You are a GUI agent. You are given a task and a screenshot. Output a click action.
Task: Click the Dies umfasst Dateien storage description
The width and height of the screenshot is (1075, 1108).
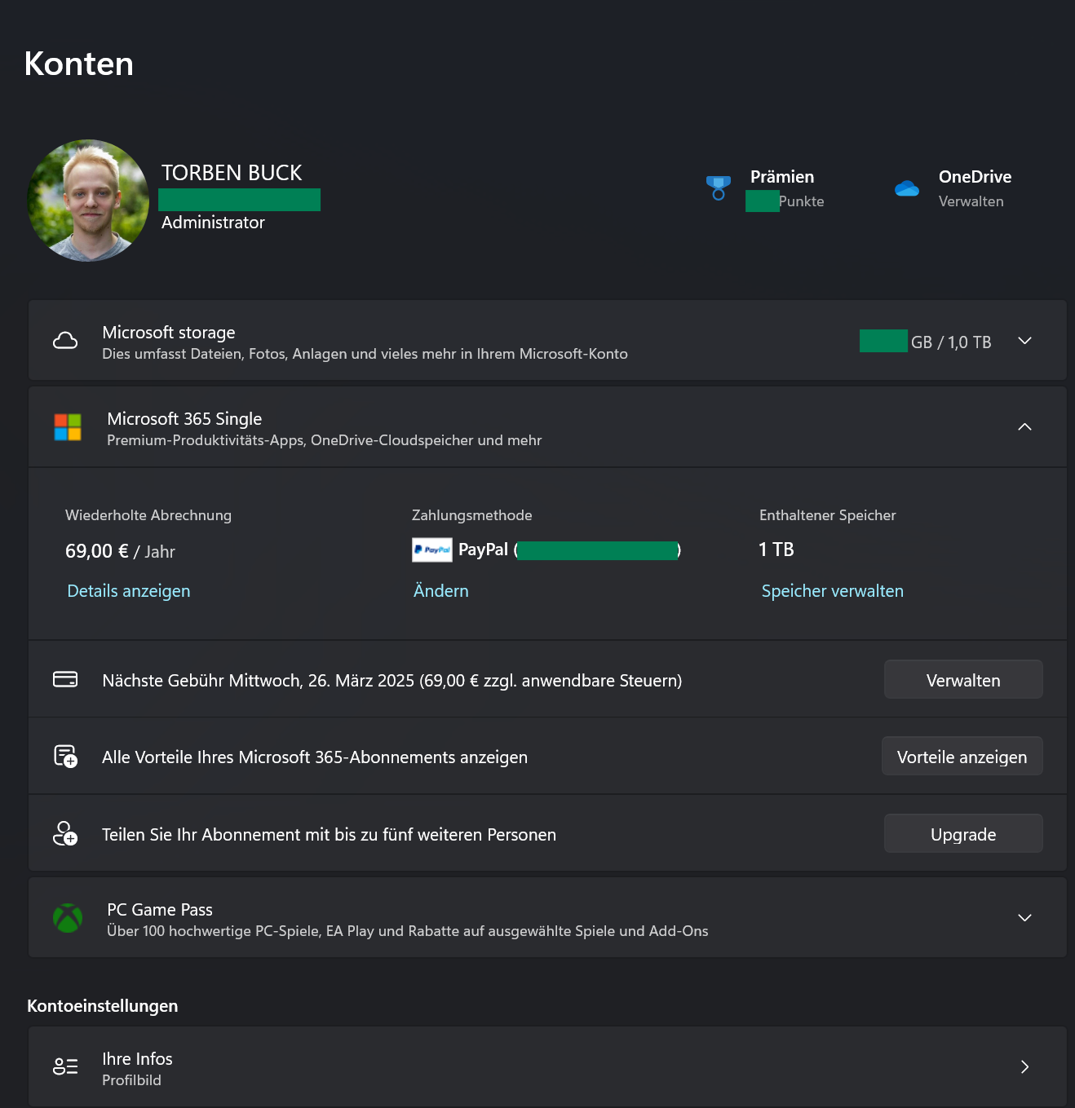[365, 354]
